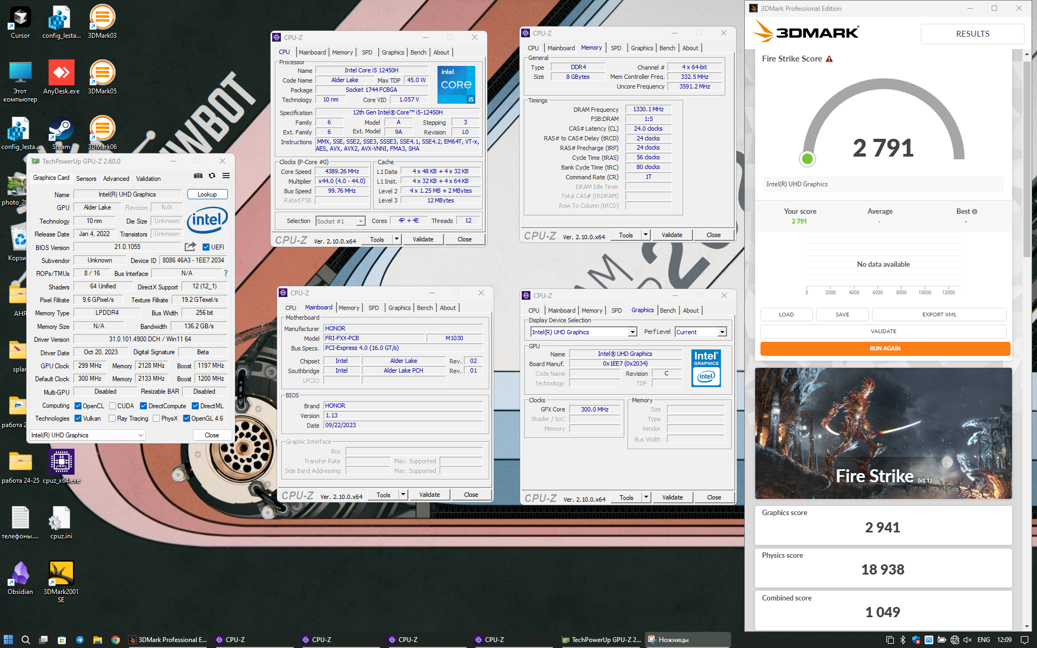This screenshot has height=648, width=1037.
Task: Open Windows Start menu
Action: [8, 639]
